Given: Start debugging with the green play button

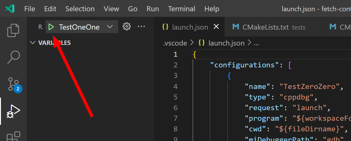Looking at the screenshot, I should pyautogui.click(x=51, y=27).
